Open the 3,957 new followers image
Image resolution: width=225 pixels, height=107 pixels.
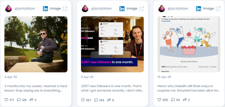tap(112, 44)
